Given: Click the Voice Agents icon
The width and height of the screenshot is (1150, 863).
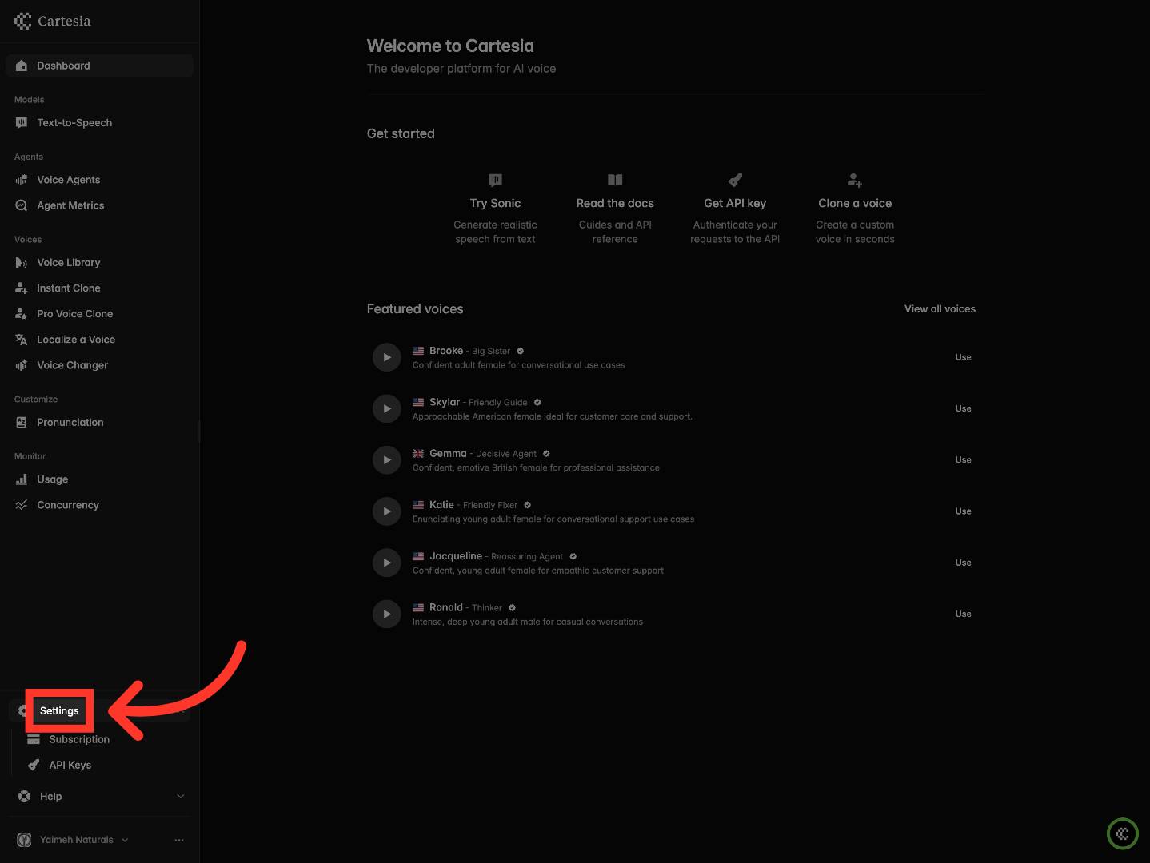Looking at the screenshot, I should pos(22,180).
